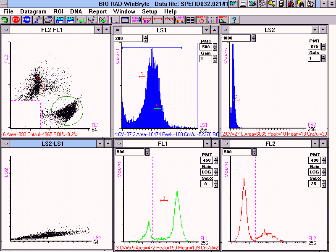Viewport: 336px width, 252px height.
Task: Adjust the LS2 count scale 1000 stepper
Action: tap(254, 38)
